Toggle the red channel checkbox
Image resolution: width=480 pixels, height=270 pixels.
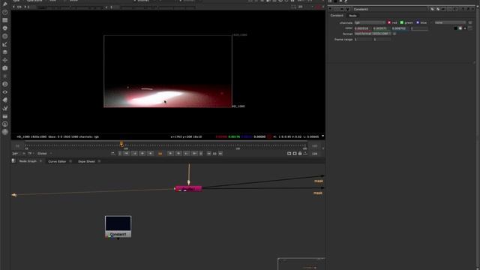(x=389, y=22)
